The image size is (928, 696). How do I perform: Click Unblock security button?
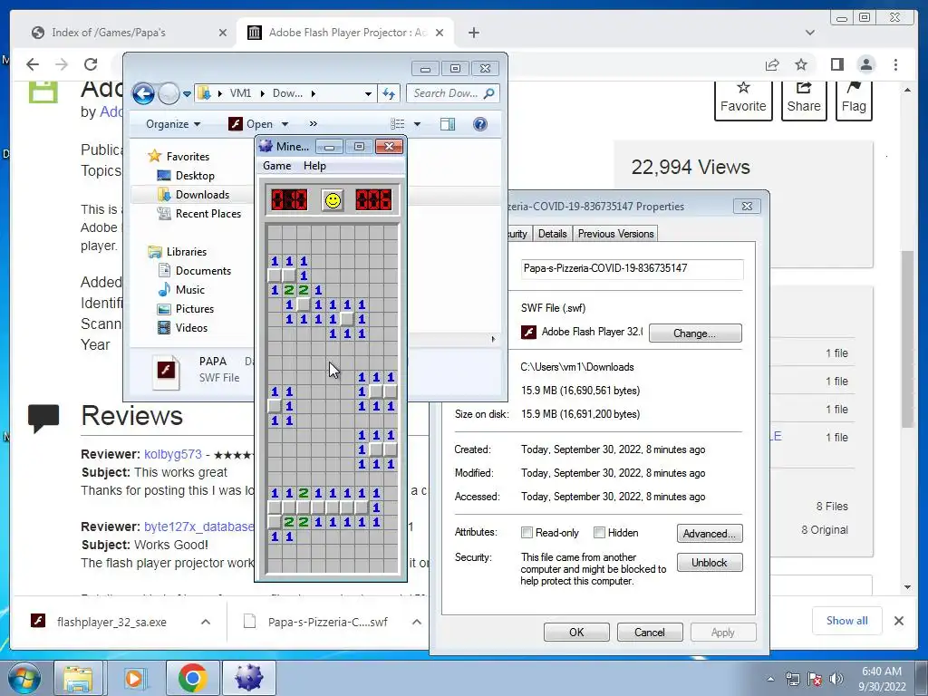[x=709, y=563]
